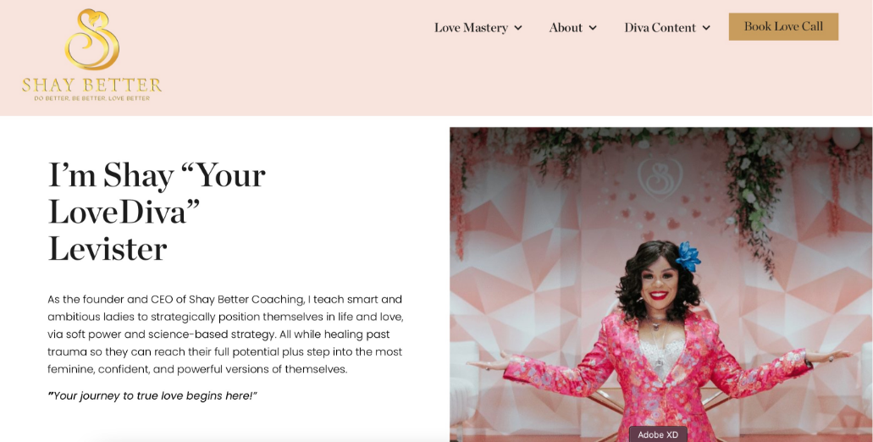Expand the chevron beside Love Mastery
873x442 pixels.
coord(517,28)
